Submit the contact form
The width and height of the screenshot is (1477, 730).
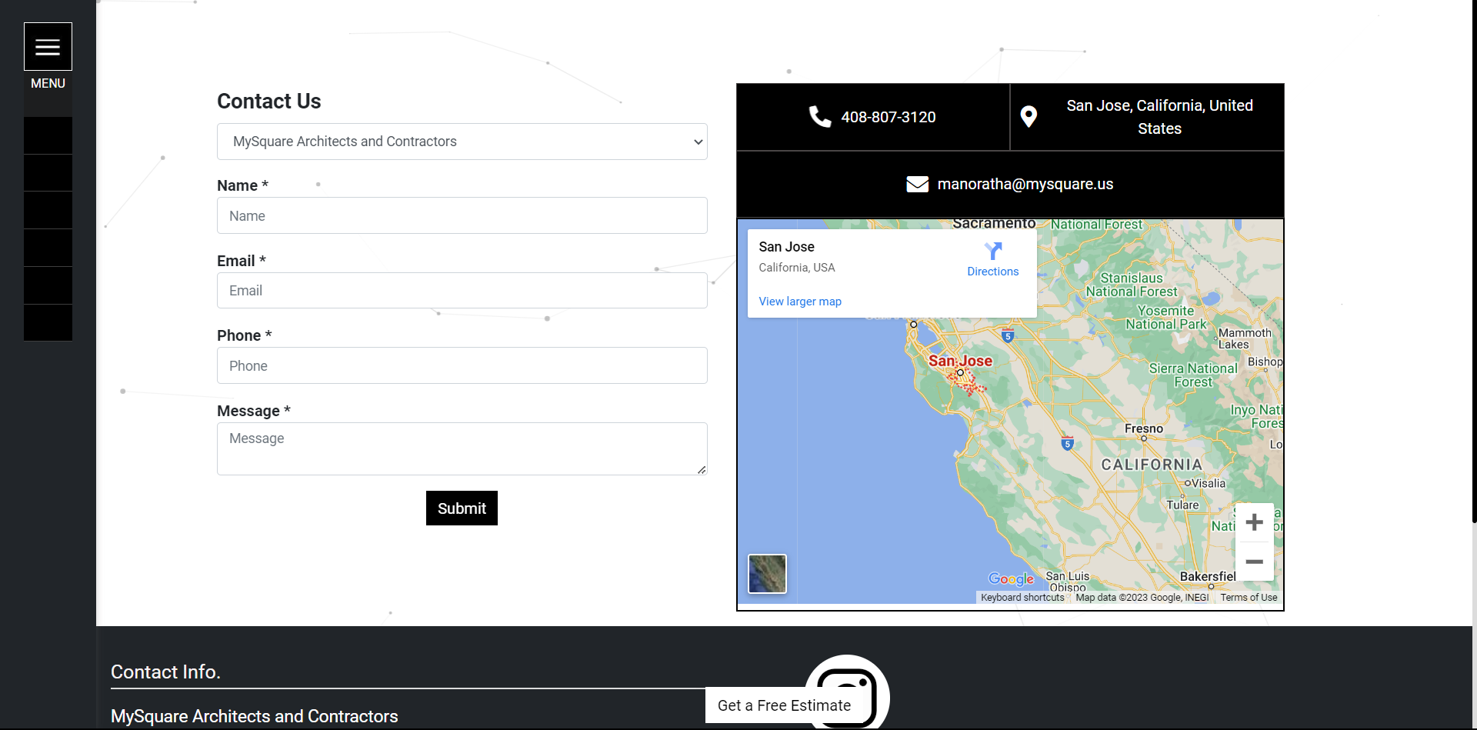point(462,508)
